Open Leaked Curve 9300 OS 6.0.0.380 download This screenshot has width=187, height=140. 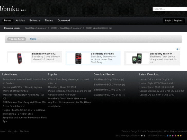pos(157,87)
